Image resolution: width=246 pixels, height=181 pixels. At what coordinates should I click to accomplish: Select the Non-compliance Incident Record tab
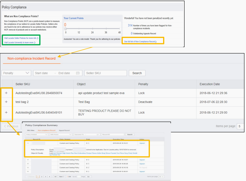click(31, 59)
